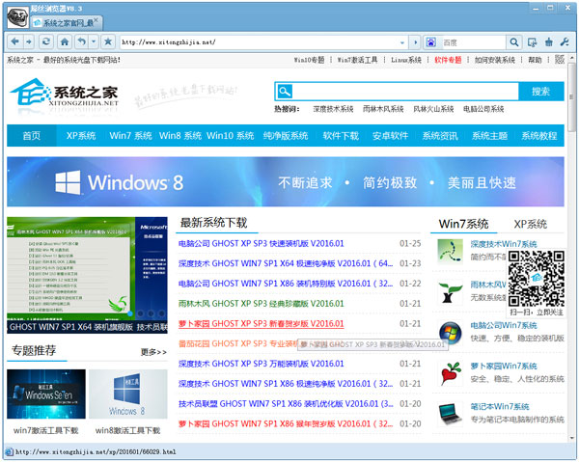Switch to the XP系统 tab
Viewport: 579px width, 462px height.
(x=530, y=224)
